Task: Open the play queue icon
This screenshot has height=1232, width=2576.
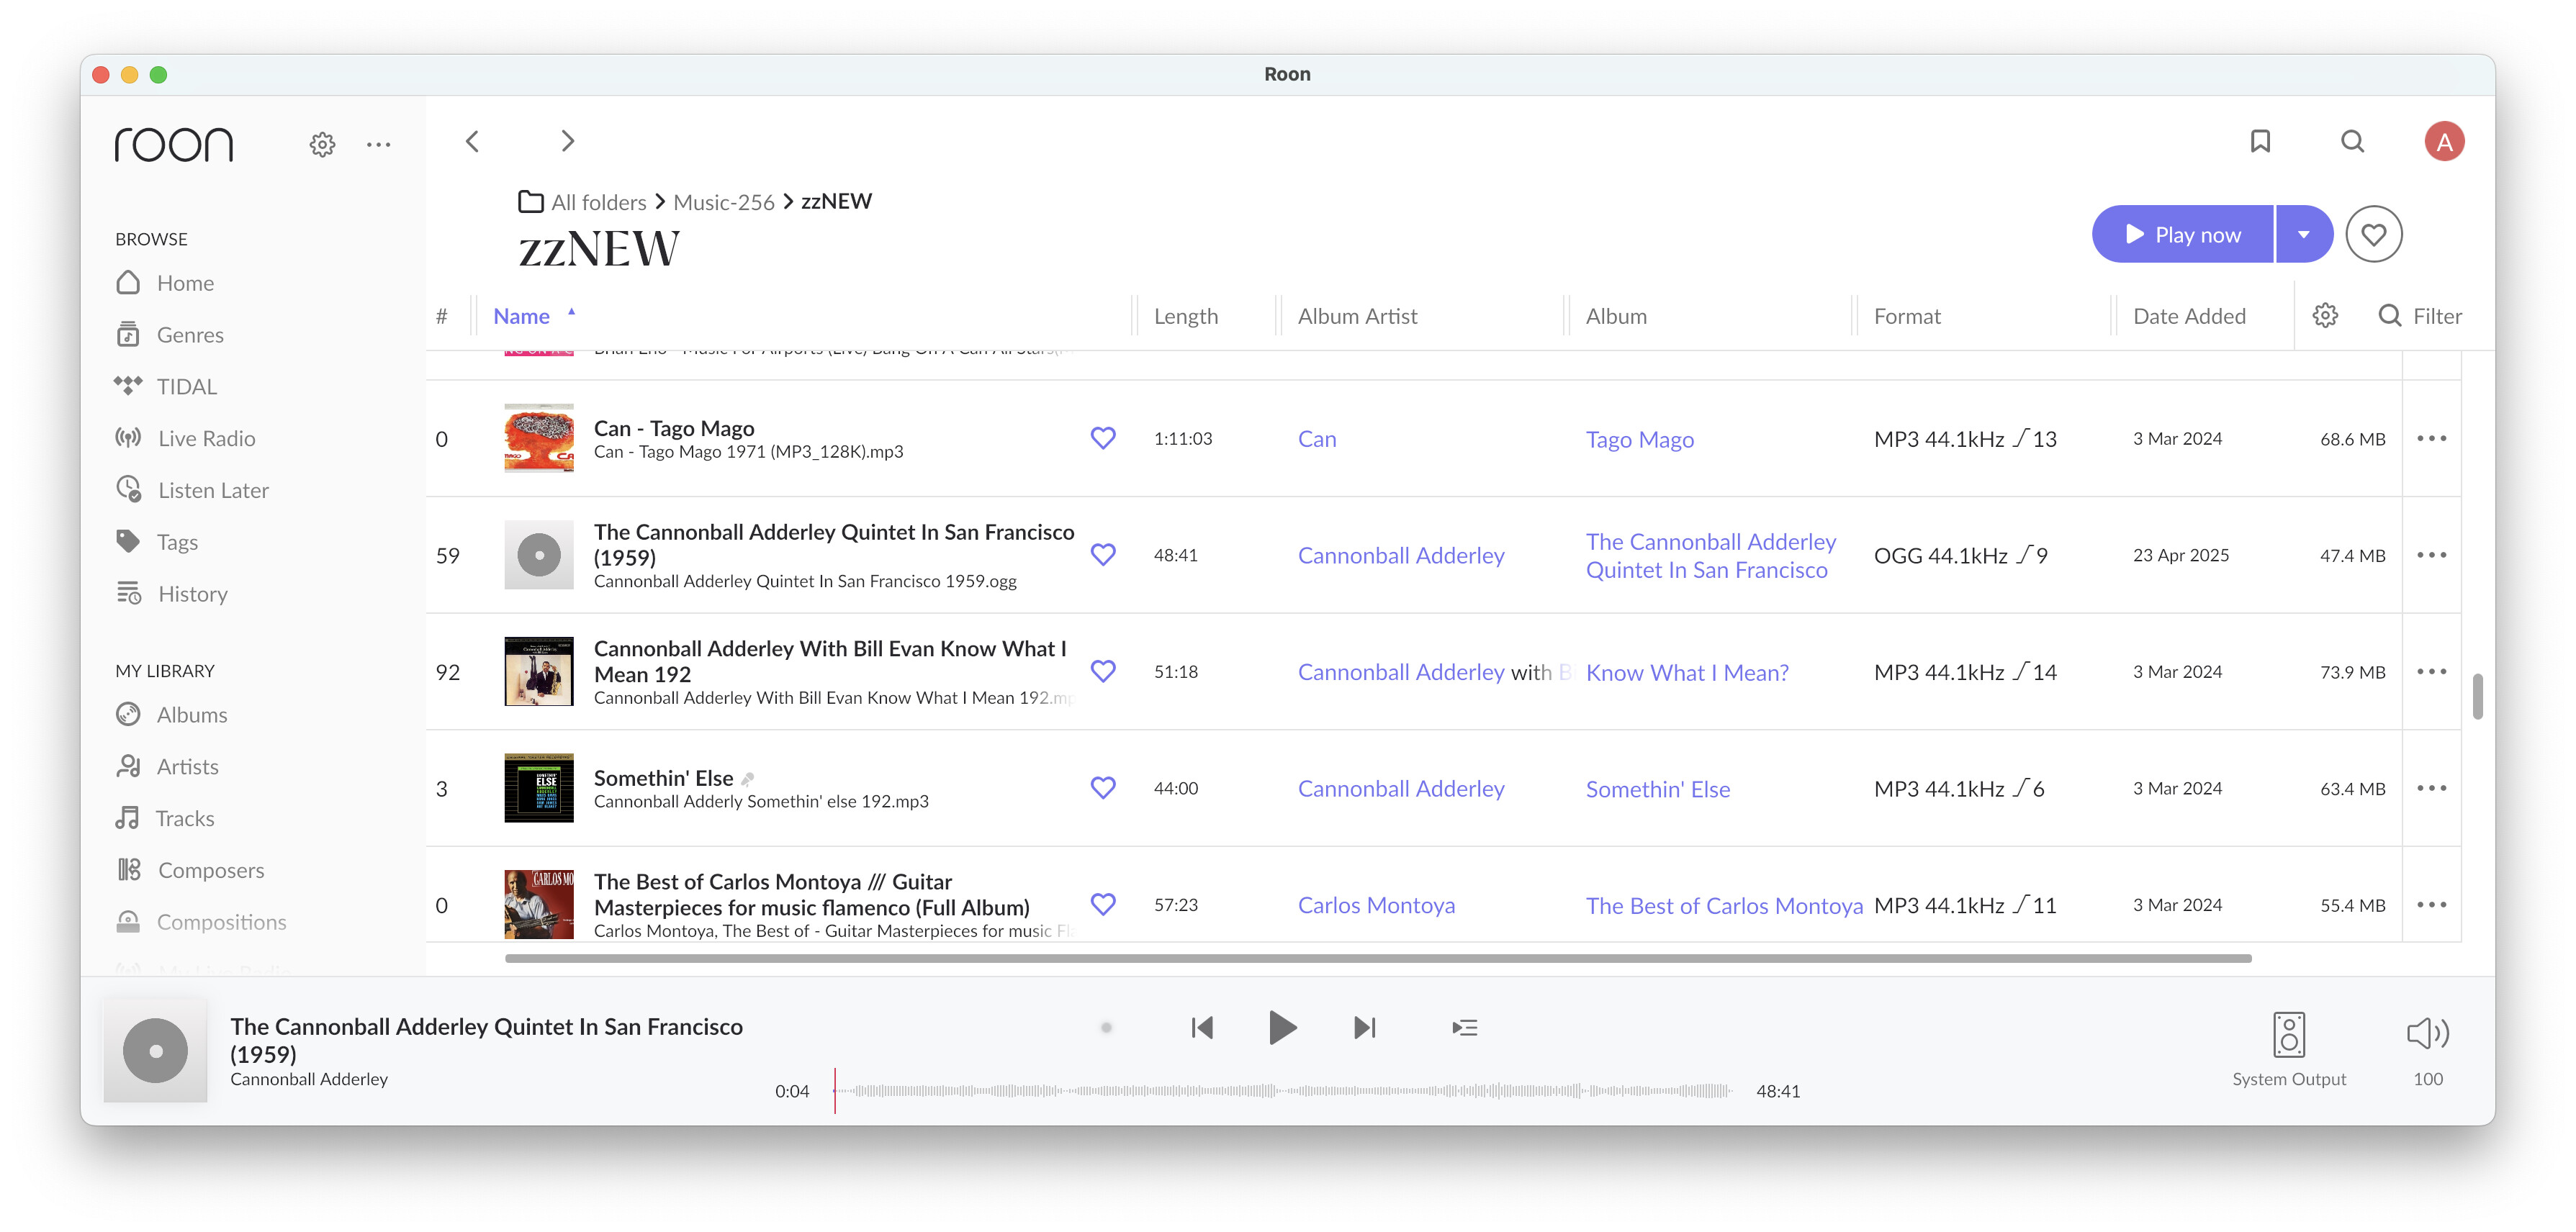Action: point(1465,1028)
